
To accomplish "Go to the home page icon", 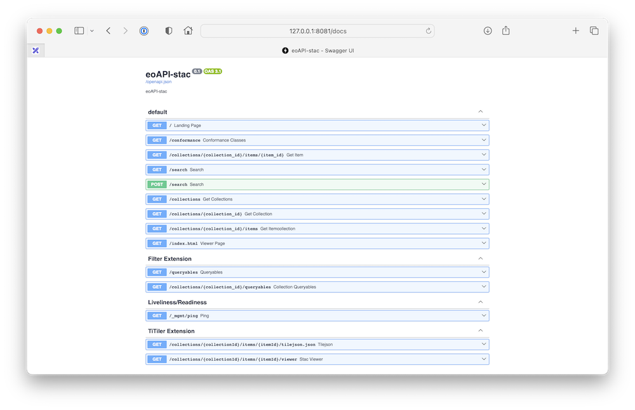I will click(x=188, y=30).
